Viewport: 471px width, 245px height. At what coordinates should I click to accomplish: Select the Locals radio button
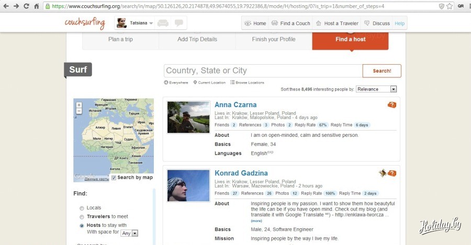82,208
